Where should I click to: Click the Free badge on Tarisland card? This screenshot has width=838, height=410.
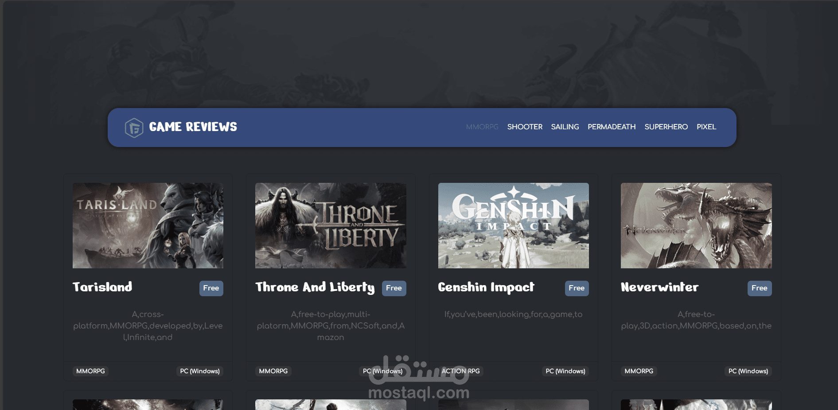click(x=211, y=288)
